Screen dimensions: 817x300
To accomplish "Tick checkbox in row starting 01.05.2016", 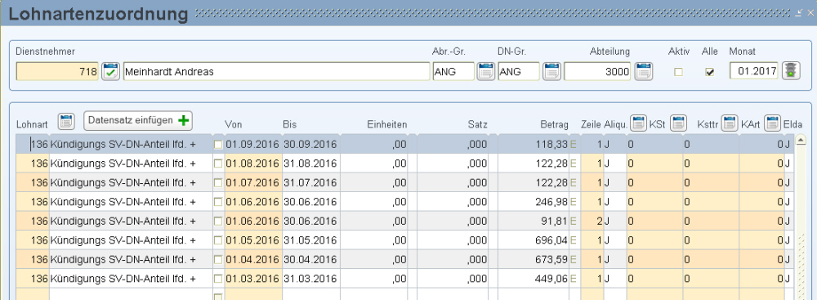I will click(218, 240).
